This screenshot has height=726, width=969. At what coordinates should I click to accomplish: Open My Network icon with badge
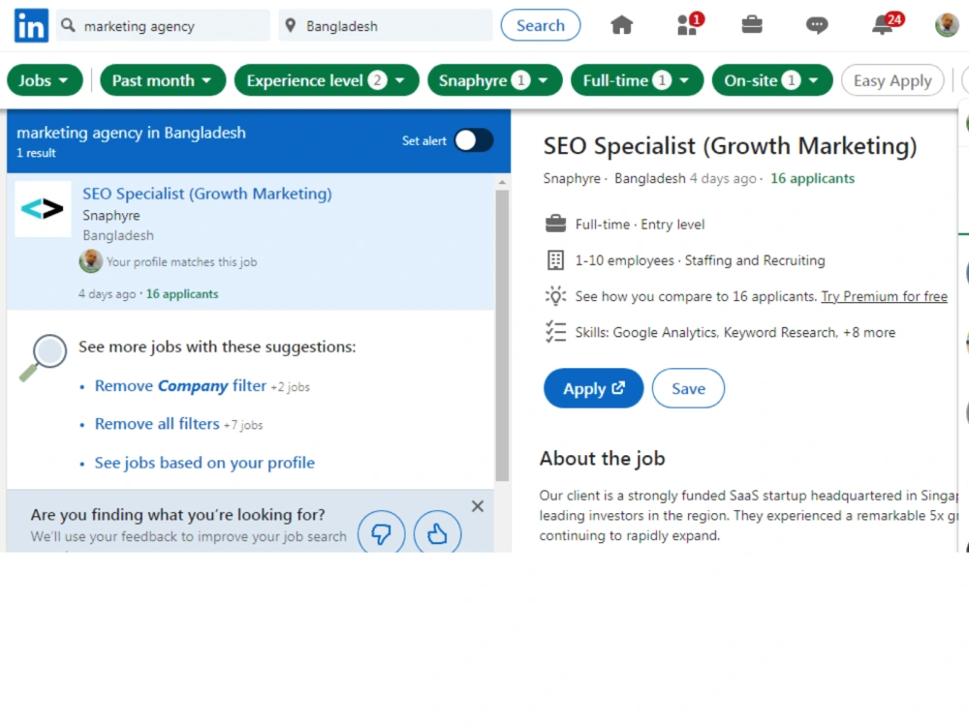689,25
